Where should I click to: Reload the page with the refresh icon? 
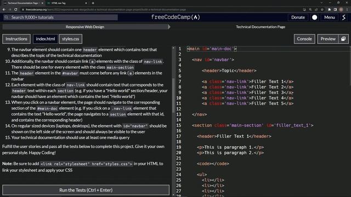[x=16, y=10]
